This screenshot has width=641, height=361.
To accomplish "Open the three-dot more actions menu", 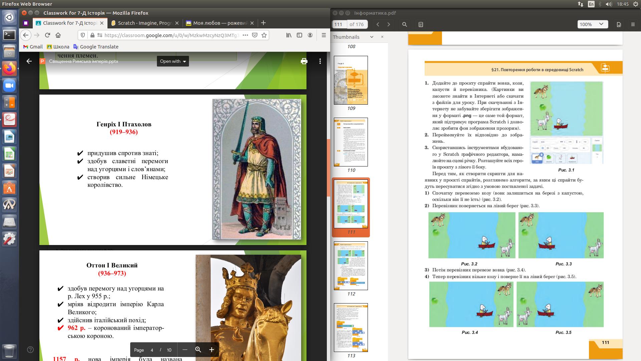I will point(320,61).
